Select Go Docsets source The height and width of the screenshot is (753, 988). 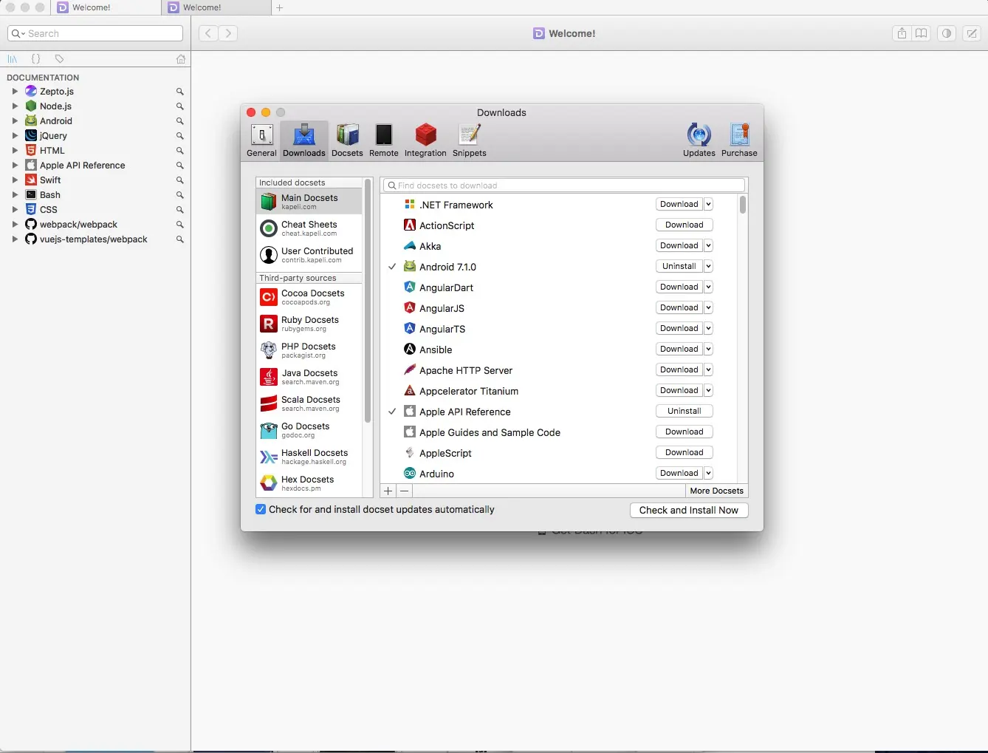tap(309, 430)
